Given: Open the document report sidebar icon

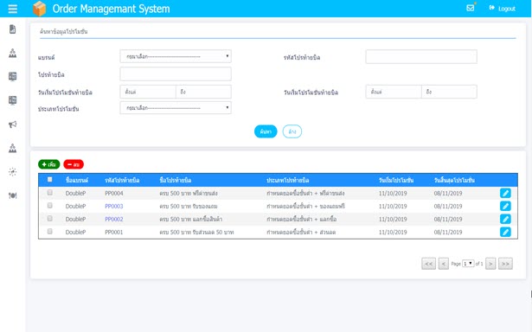Looking at the screenshot, I should [x=13, y=29].
